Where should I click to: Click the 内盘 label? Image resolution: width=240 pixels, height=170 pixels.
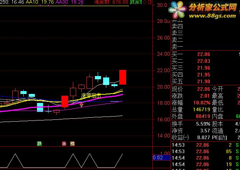(217, 117)
